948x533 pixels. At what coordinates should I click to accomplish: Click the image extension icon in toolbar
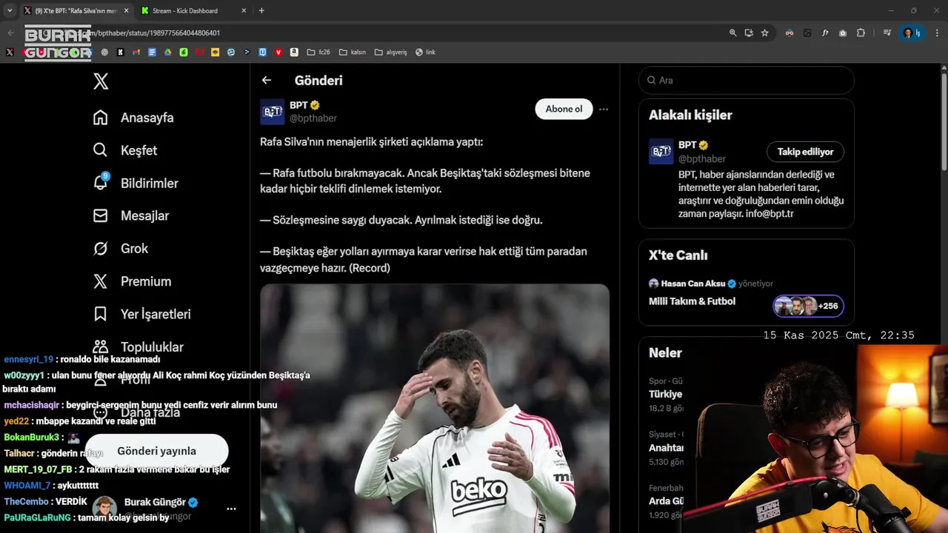pyautogui.click(x=807, y=33)
